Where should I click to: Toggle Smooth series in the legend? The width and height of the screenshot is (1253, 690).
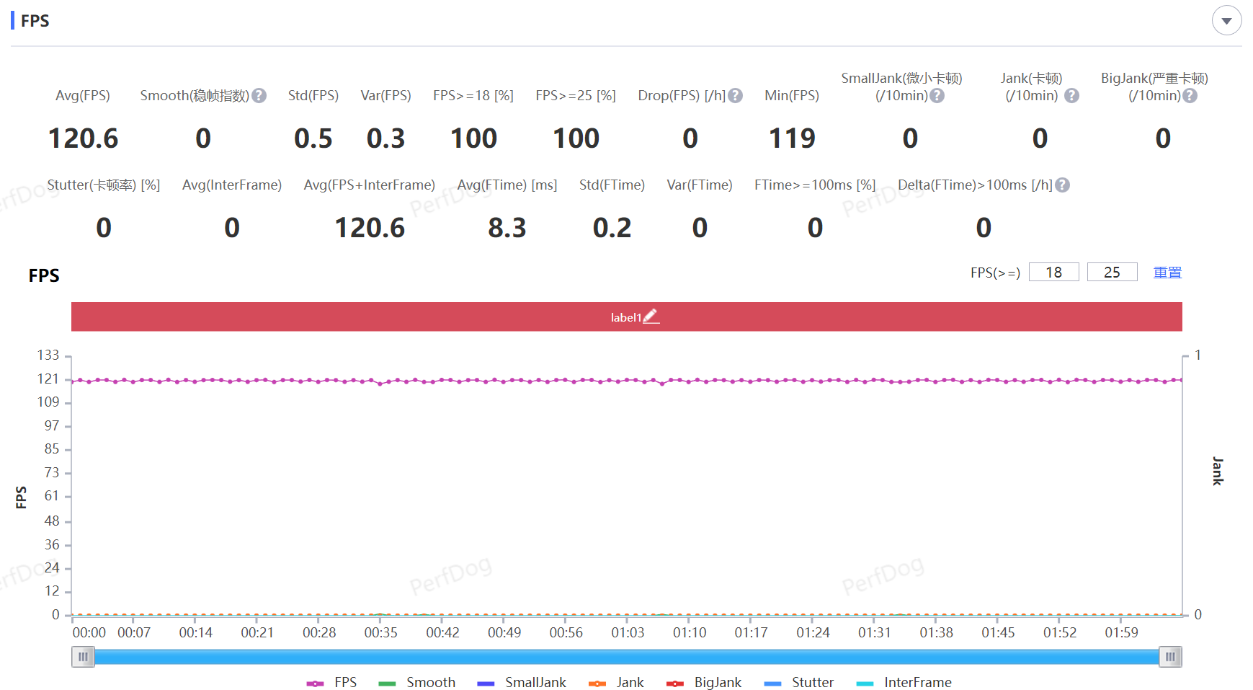(416, 683)
